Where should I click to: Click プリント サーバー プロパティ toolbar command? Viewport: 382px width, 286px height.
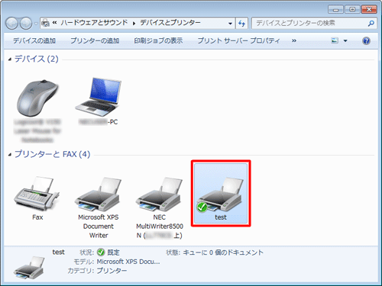(x=238, y=40)
